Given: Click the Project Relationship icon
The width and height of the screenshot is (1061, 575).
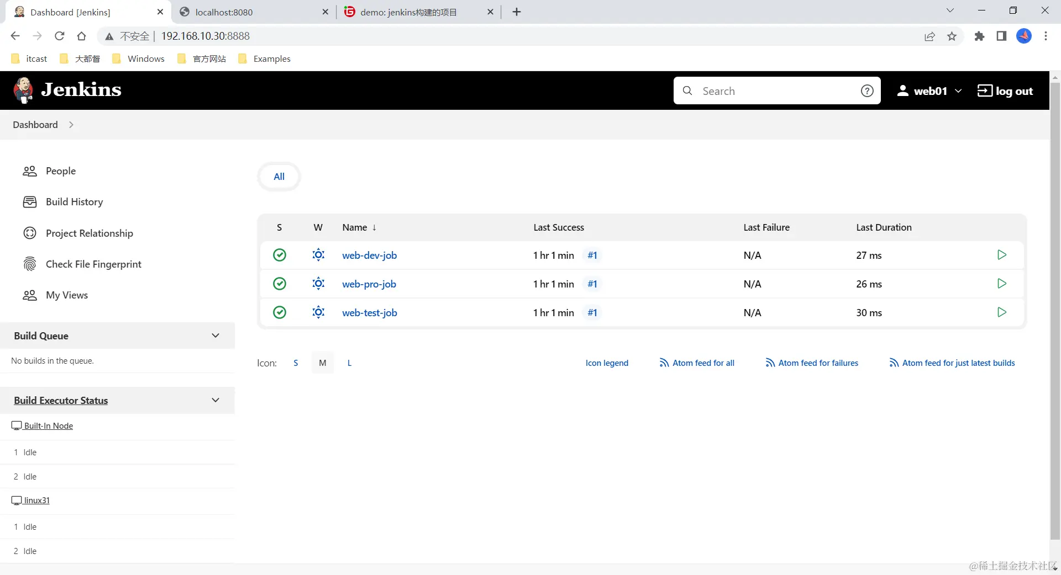Looking at the screenshot, I should (30, 233).
